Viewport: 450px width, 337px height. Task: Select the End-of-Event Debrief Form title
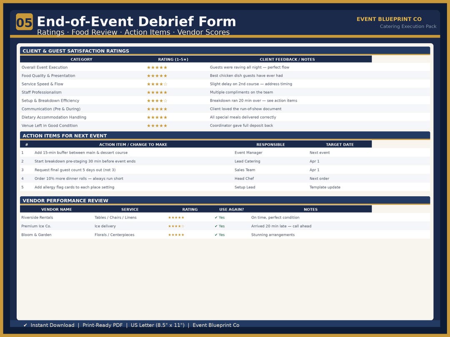tap(136, 22)
